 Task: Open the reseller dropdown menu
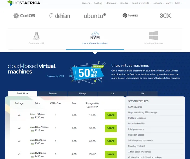coord(125,3)
